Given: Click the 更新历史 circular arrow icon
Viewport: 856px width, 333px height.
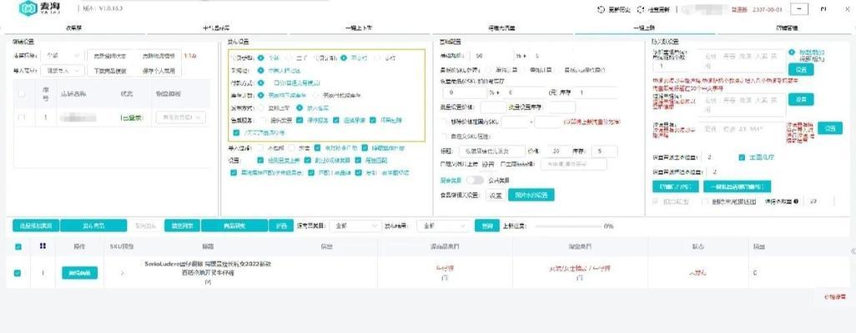Looking at the screenshot, I should [x=601, y=9].
